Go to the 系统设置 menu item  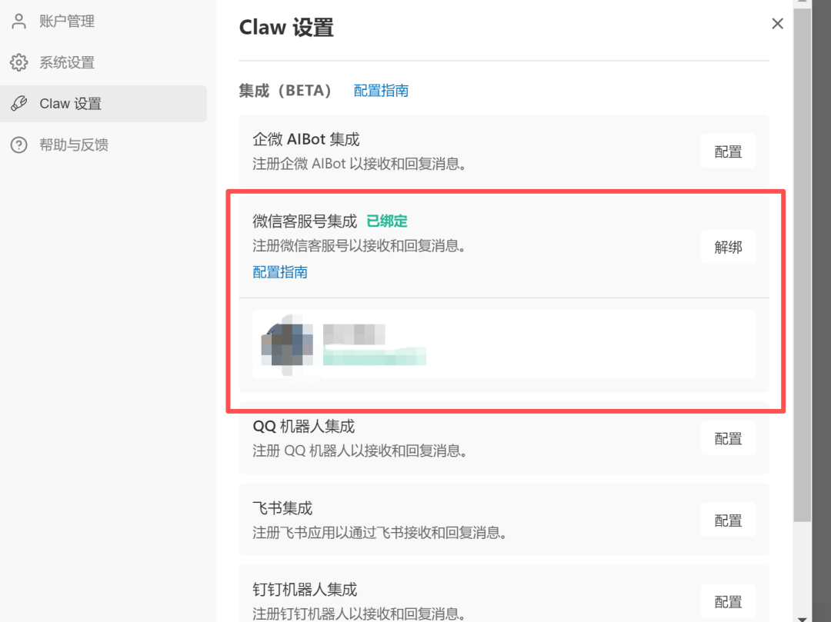point(67,62)
